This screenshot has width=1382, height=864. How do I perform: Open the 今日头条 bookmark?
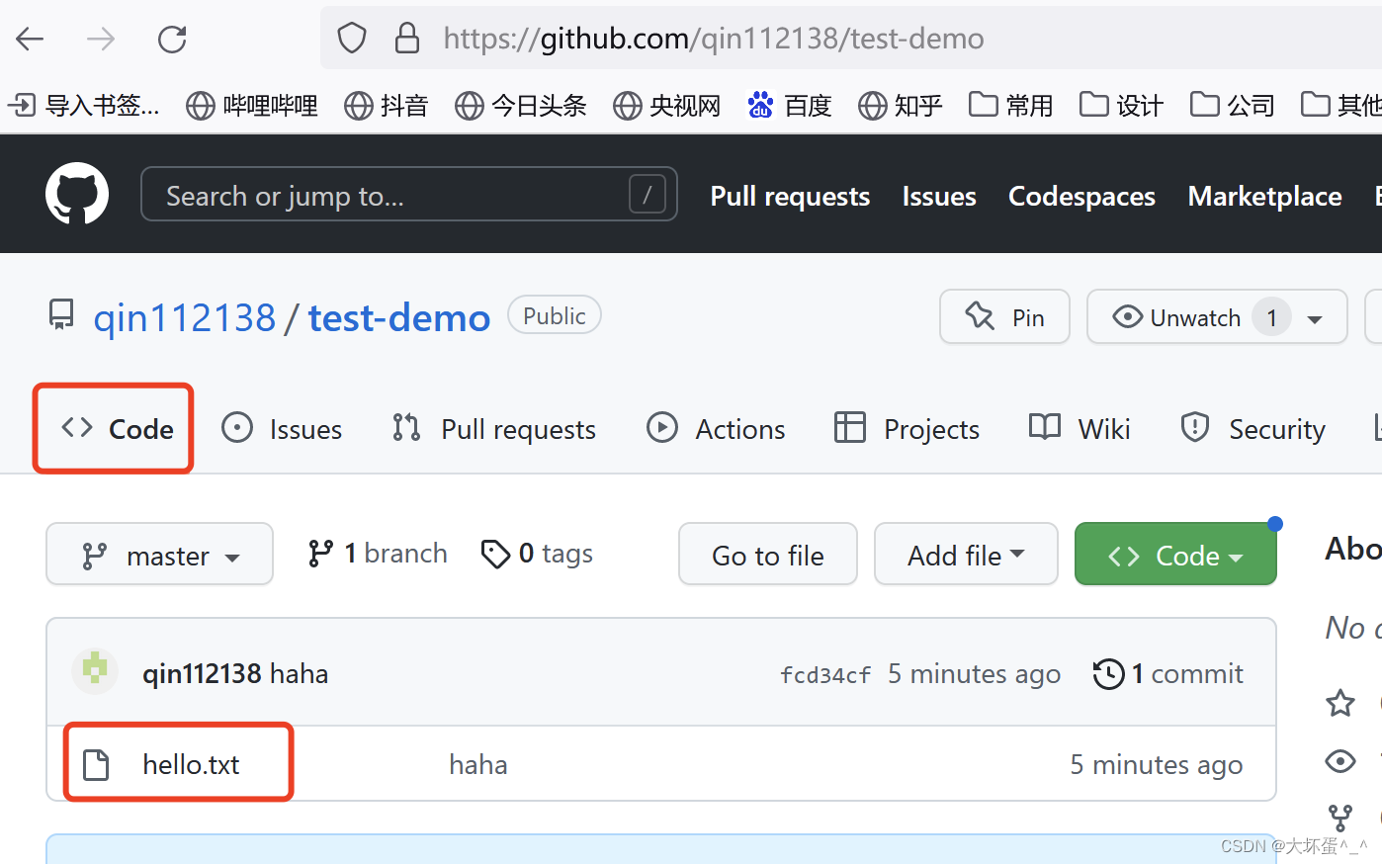pos(521,105)
